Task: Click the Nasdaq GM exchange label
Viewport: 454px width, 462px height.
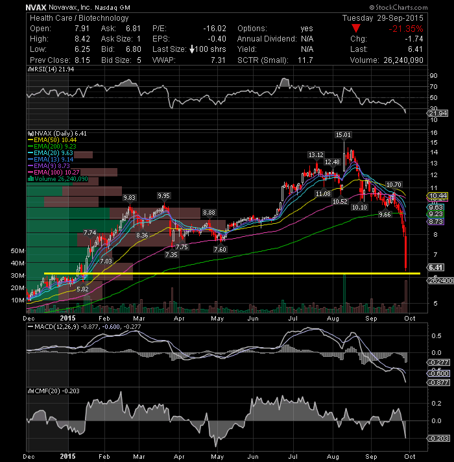Action: 112,8
